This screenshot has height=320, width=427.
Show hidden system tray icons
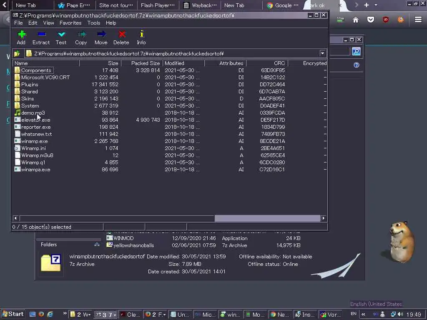point(363,315)
